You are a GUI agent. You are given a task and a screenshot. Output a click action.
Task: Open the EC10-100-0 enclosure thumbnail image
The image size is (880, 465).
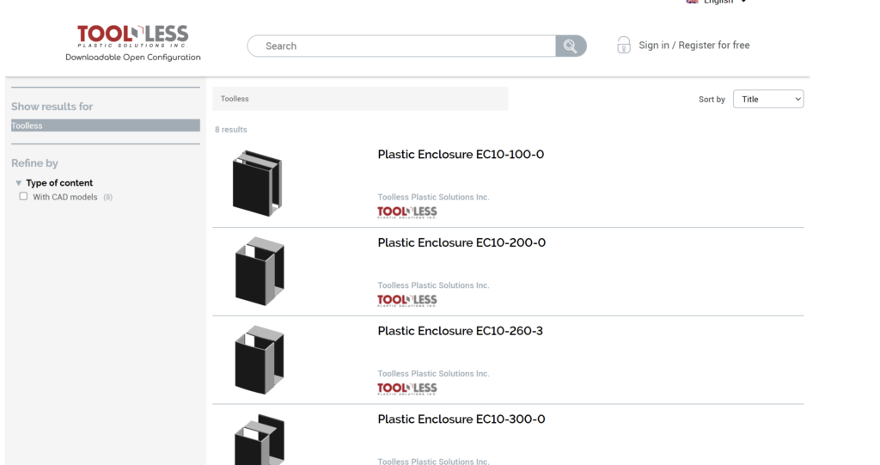pos(258,182)
